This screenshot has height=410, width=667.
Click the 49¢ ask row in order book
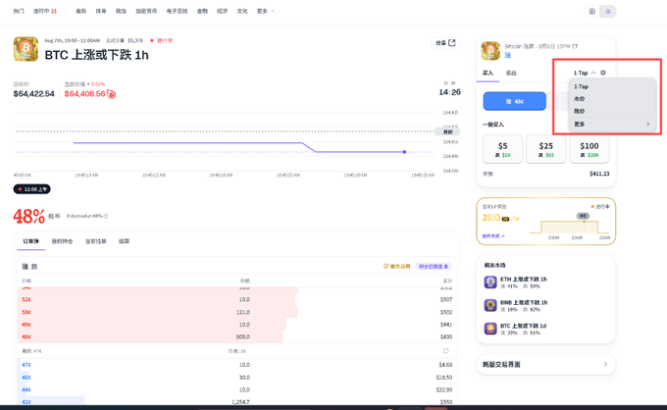coord(237,325)
